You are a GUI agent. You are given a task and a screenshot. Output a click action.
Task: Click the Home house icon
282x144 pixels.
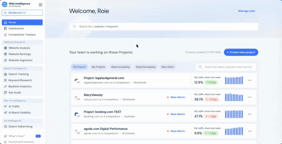click(x=5, y=22)
